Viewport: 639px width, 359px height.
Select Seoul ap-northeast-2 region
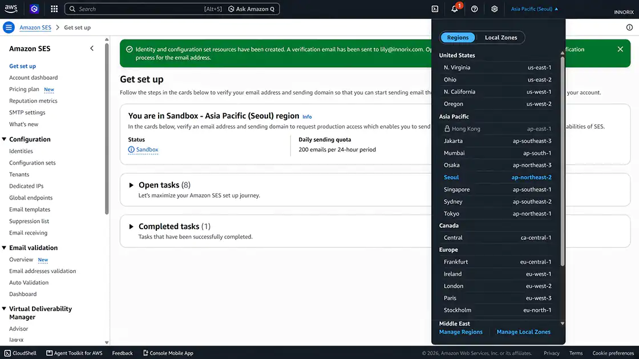click(x=497, y=177)
